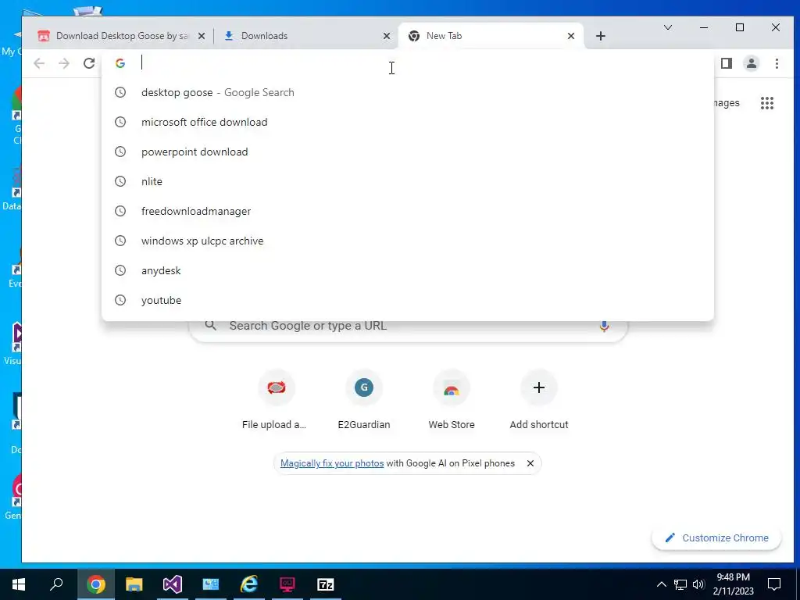This screenshot has width=800, height=600.
Task: Select the 'youtube' suggestion
Action: [x=408, y=300]
